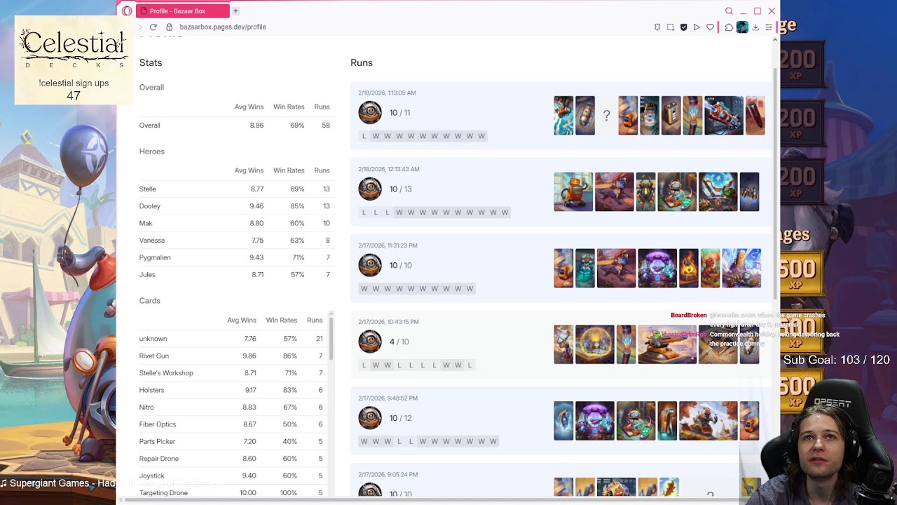The width and height of the screenshot is (897, 505).
Task: Bookmark the page with the heart icon
Action: pos(710,27)
